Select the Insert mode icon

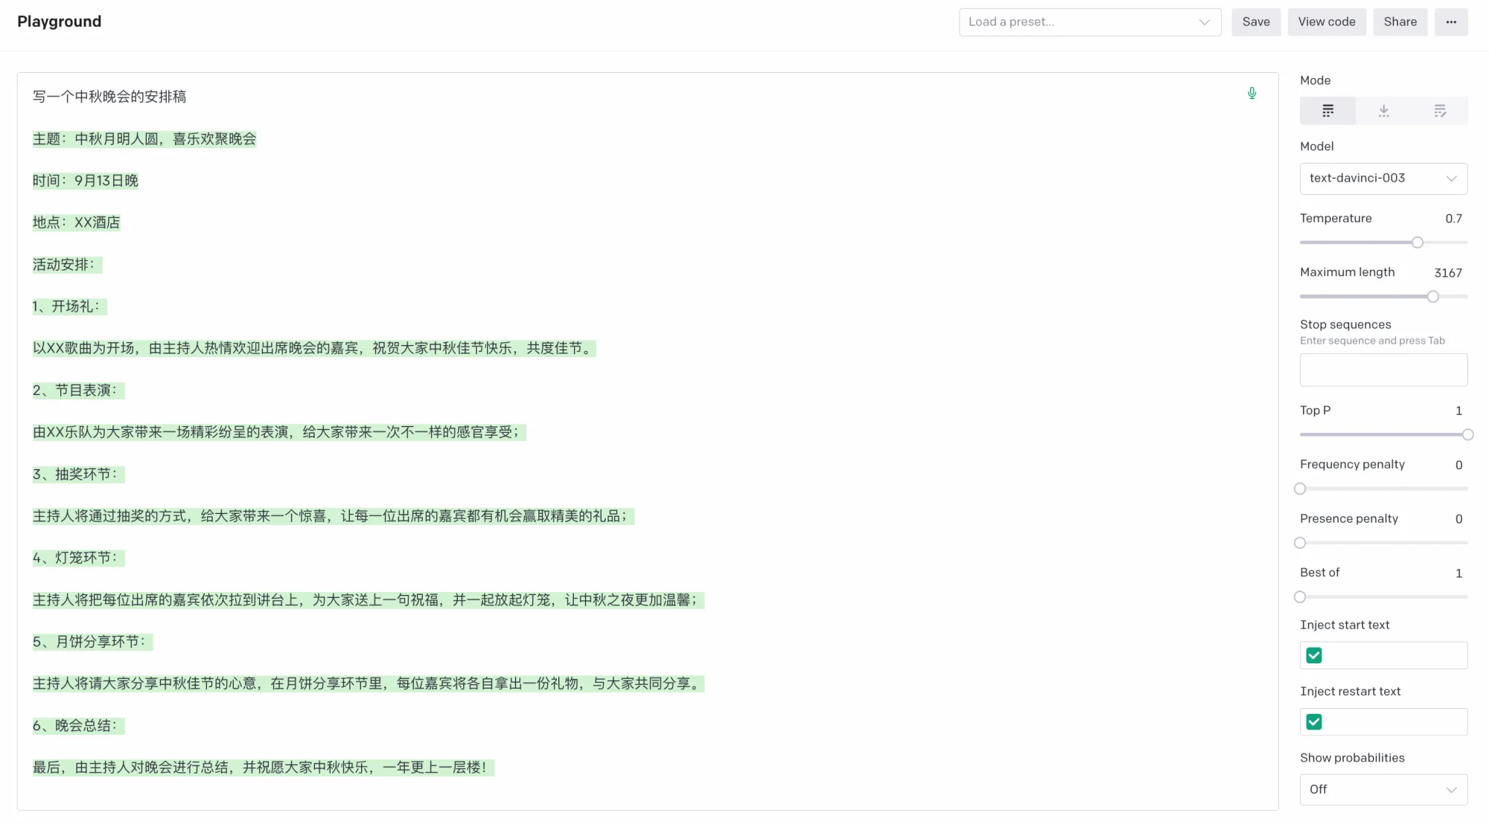[x=1383, y=111]
